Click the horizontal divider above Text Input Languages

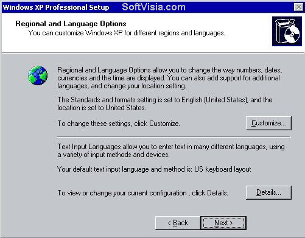[174, 137]
